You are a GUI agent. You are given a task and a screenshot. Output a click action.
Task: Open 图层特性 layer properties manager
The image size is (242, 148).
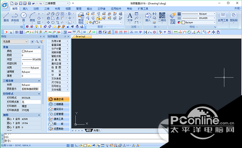coord(81,18)
